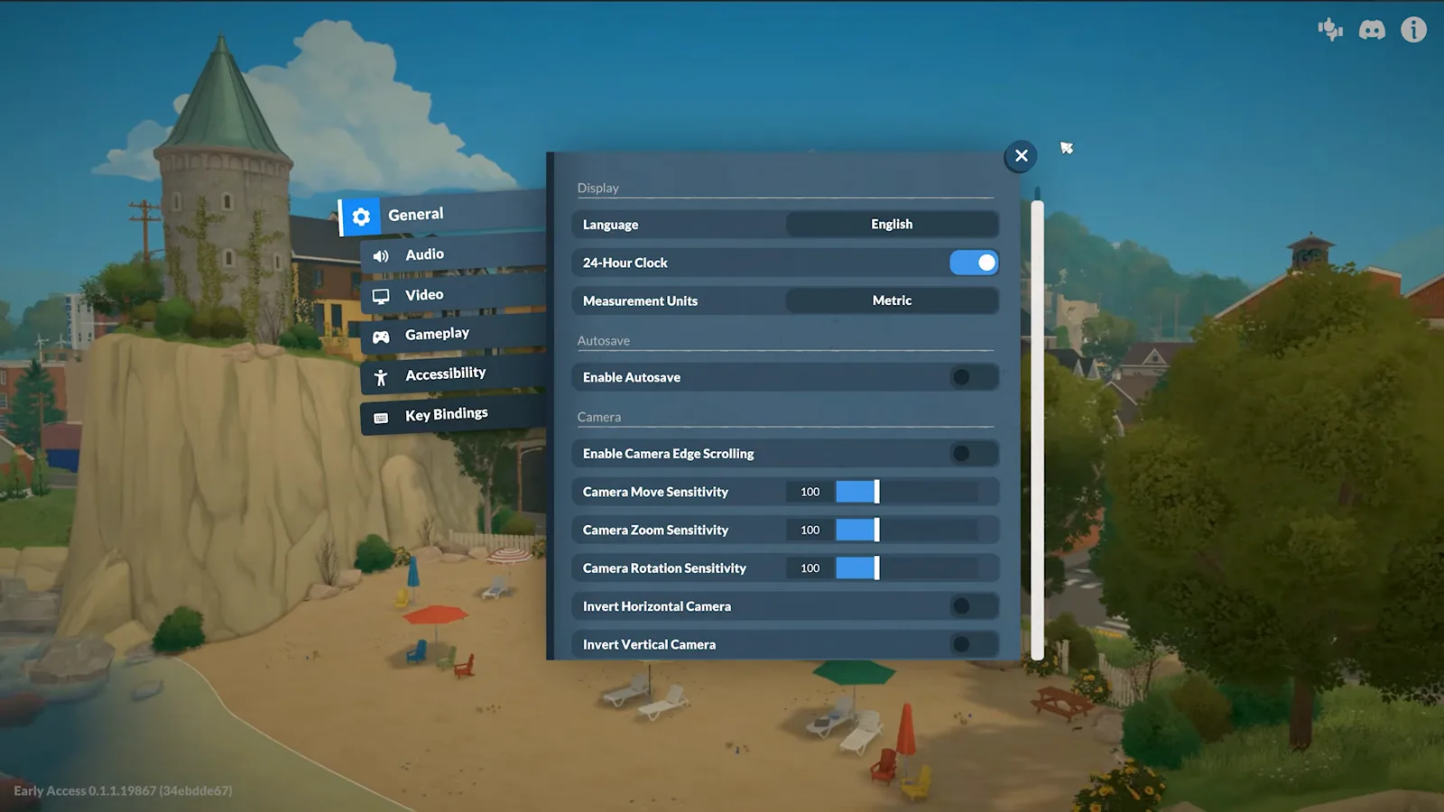This screenshot has width=1444, height=812.
Task: Click the Autosave section heading
Action: pyautogui.click(x=604, y=340)
